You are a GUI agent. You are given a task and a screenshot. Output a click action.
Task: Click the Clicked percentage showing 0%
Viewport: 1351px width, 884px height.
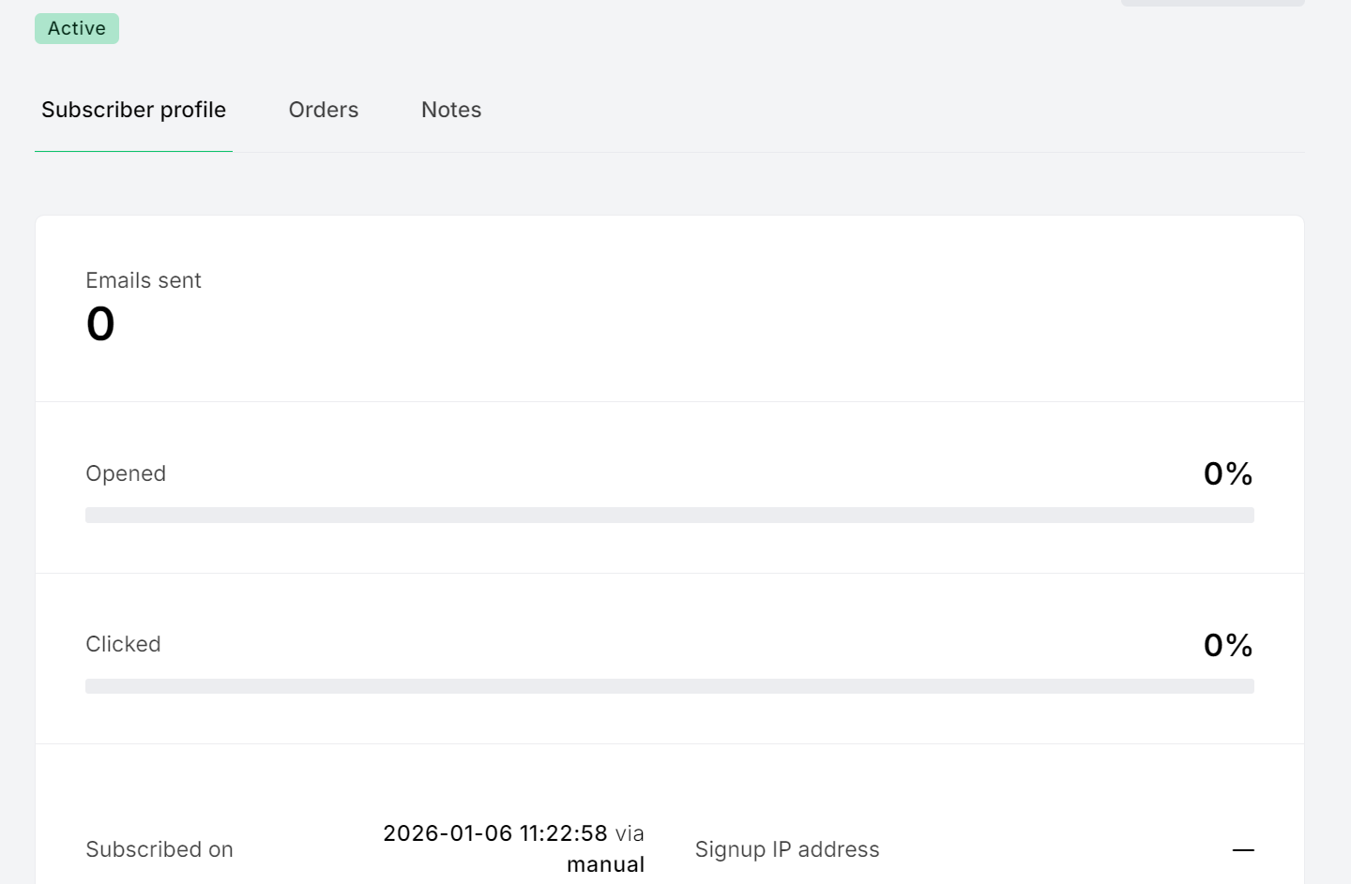(1228, 645)
